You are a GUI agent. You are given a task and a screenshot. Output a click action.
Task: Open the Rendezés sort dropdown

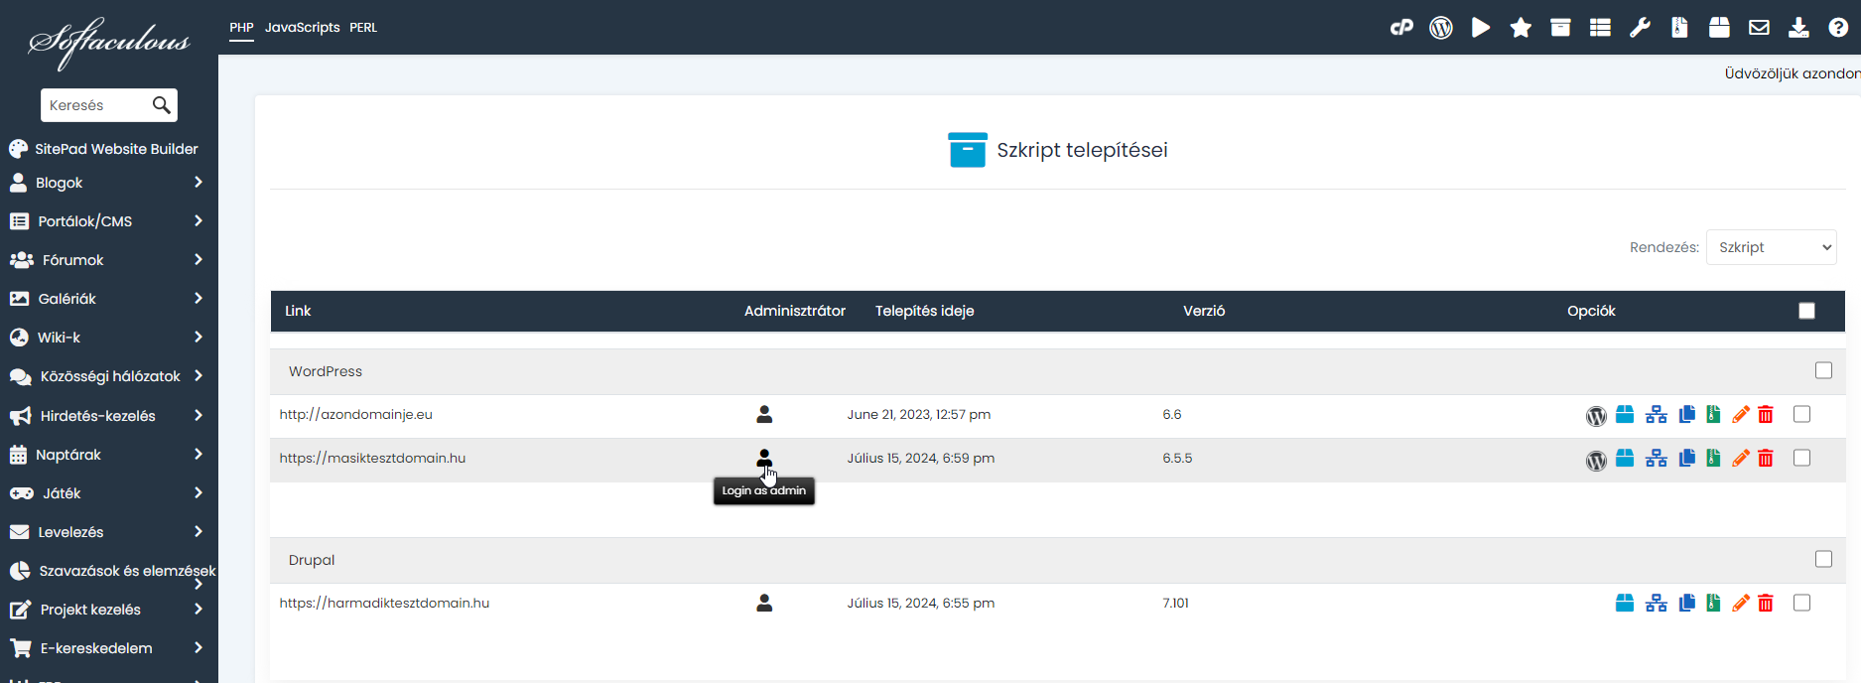[x=1771, y=247]
